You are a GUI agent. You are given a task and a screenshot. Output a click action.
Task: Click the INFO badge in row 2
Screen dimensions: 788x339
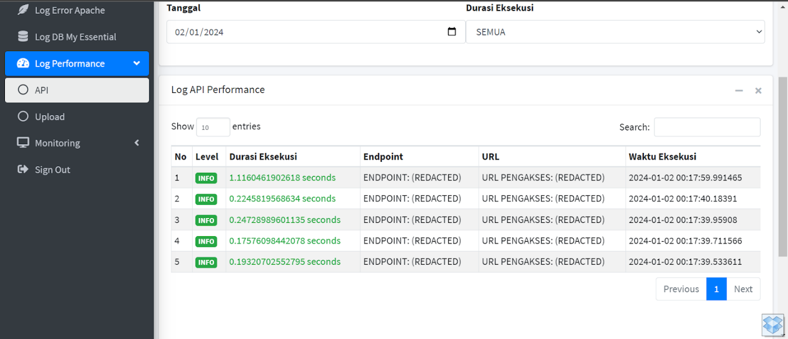[206, 199]
